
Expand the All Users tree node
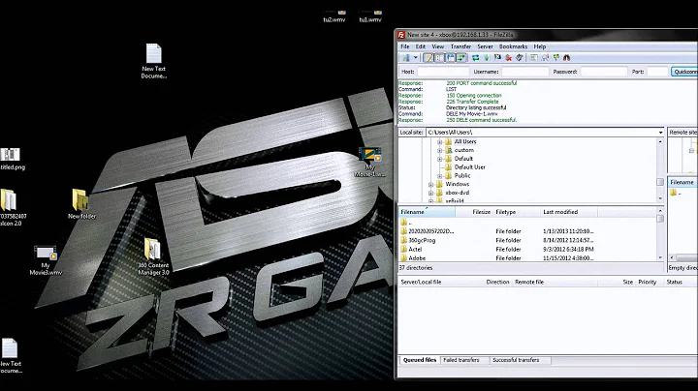tap(440, 141)
